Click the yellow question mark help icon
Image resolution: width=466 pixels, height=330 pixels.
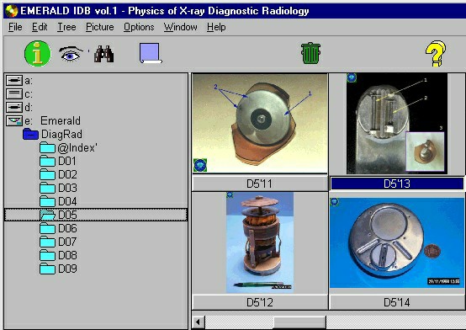tap(436, 54)
